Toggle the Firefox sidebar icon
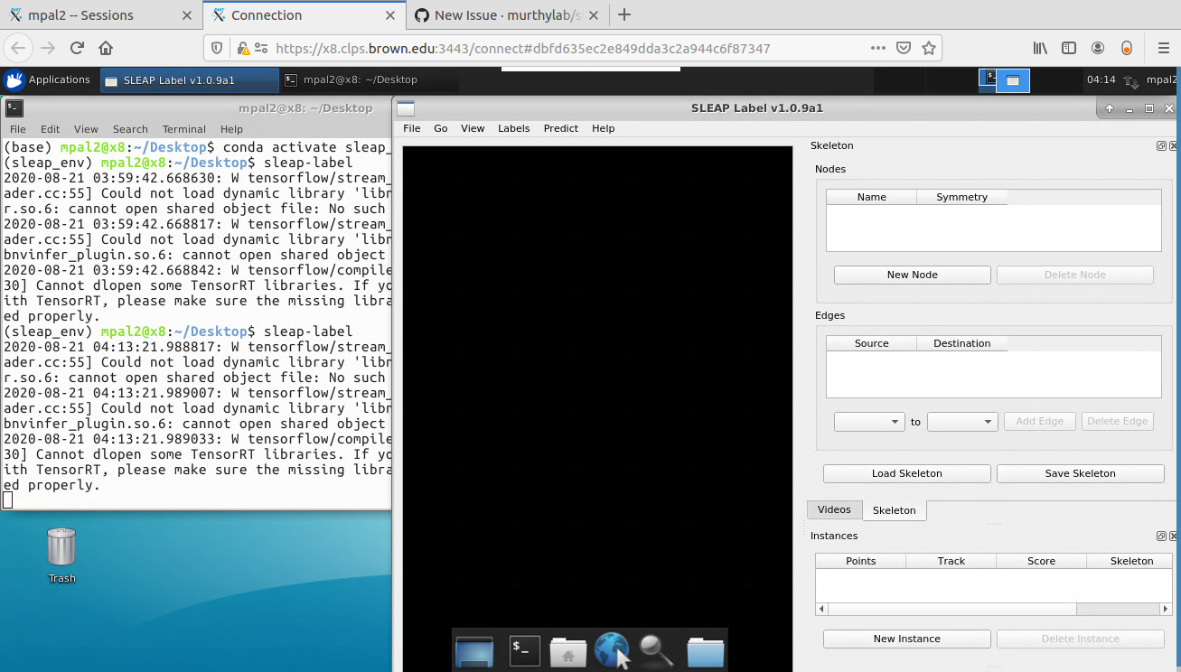1181x672 pixels. pyautogui.click(x=1069, y=48)
